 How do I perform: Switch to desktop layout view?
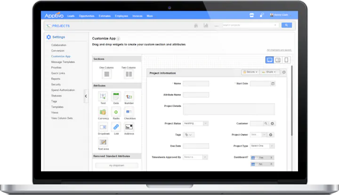[270, 60]
